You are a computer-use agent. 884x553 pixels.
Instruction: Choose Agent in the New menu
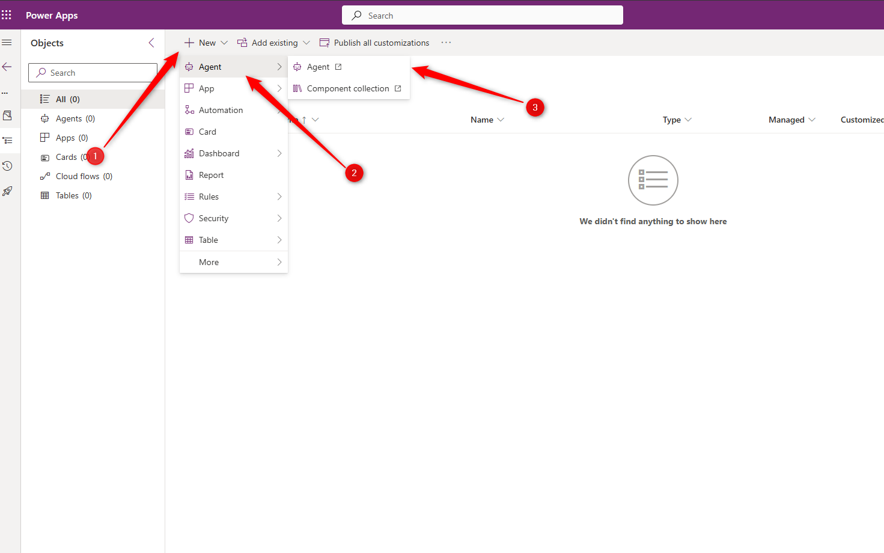[234, 67]
